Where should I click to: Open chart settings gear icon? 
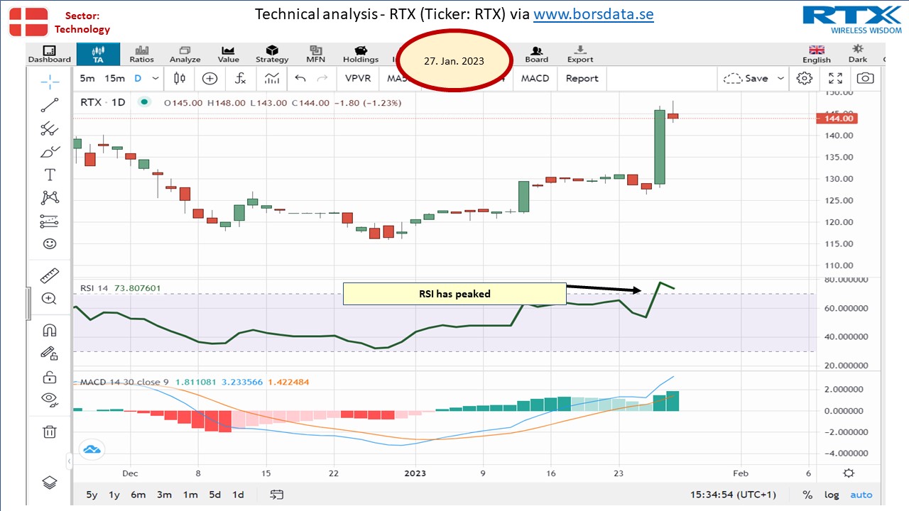click(x=804, y=79)
